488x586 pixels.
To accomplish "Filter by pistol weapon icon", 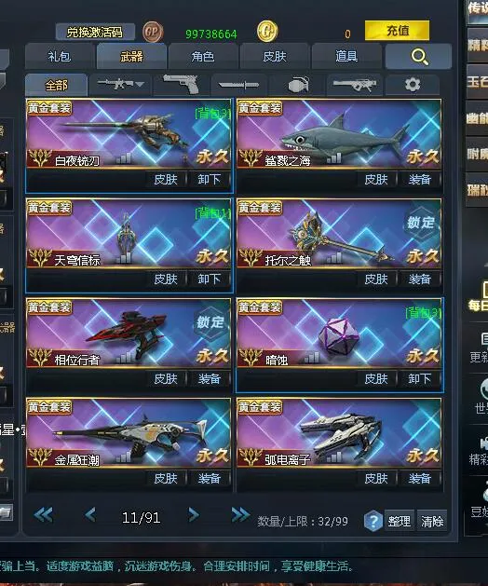I will click(x=182, y=85).
